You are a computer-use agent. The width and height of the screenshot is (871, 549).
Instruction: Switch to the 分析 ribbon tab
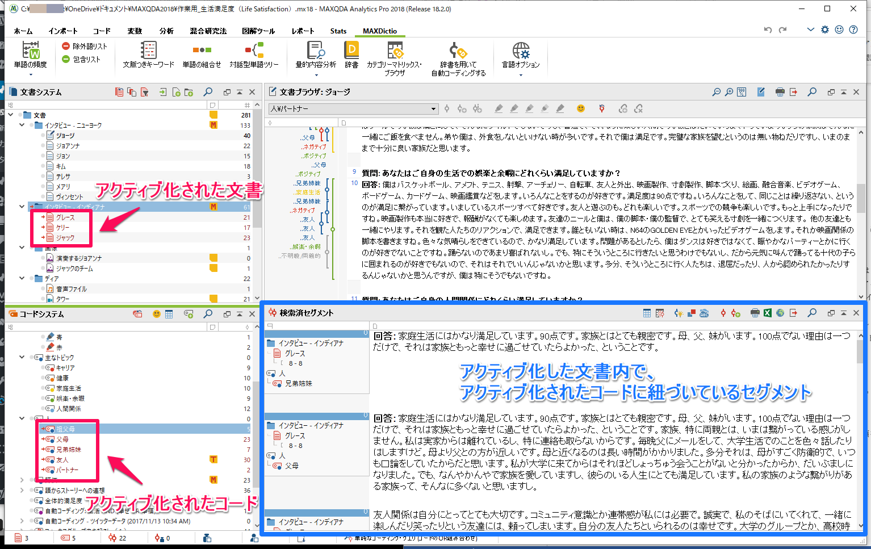coord(166,31)
